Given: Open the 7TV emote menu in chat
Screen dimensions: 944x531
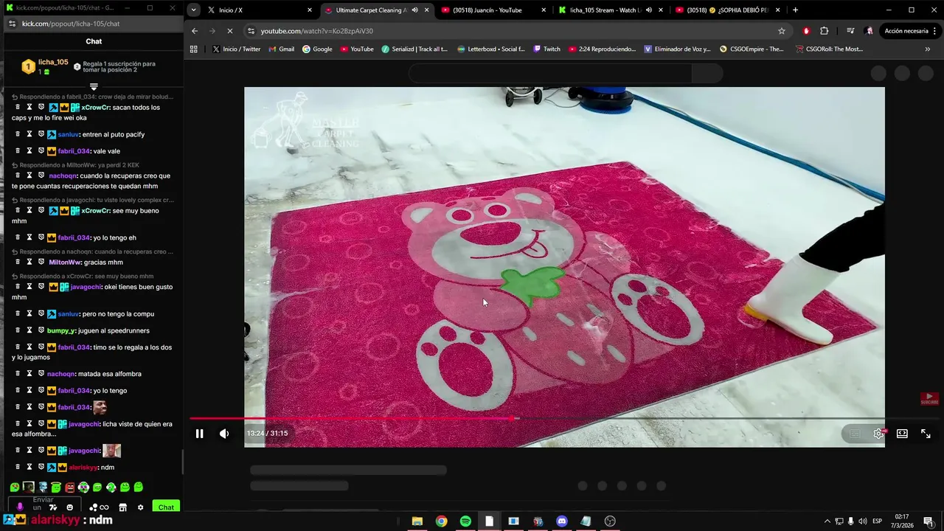Looking at the screenshot, I should [x=52, y=507].
